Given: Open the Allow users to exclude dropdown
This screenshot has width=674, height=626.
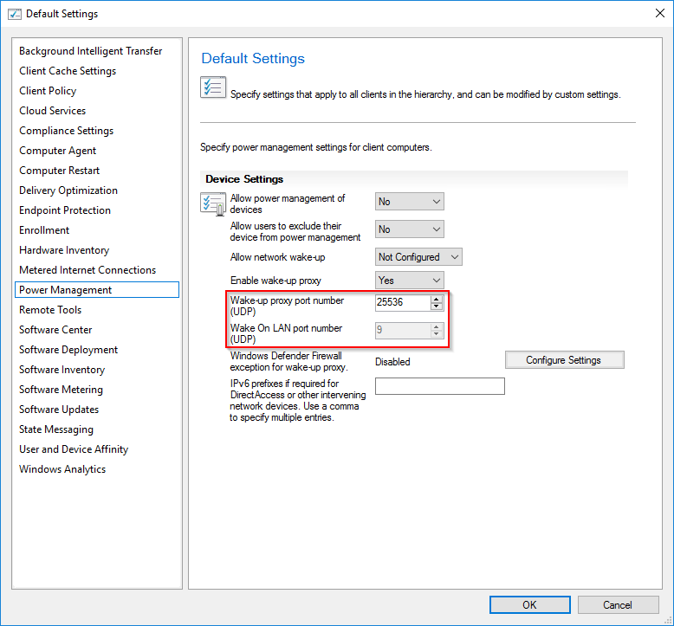Looking at the screenshot, I should [410, 229].
